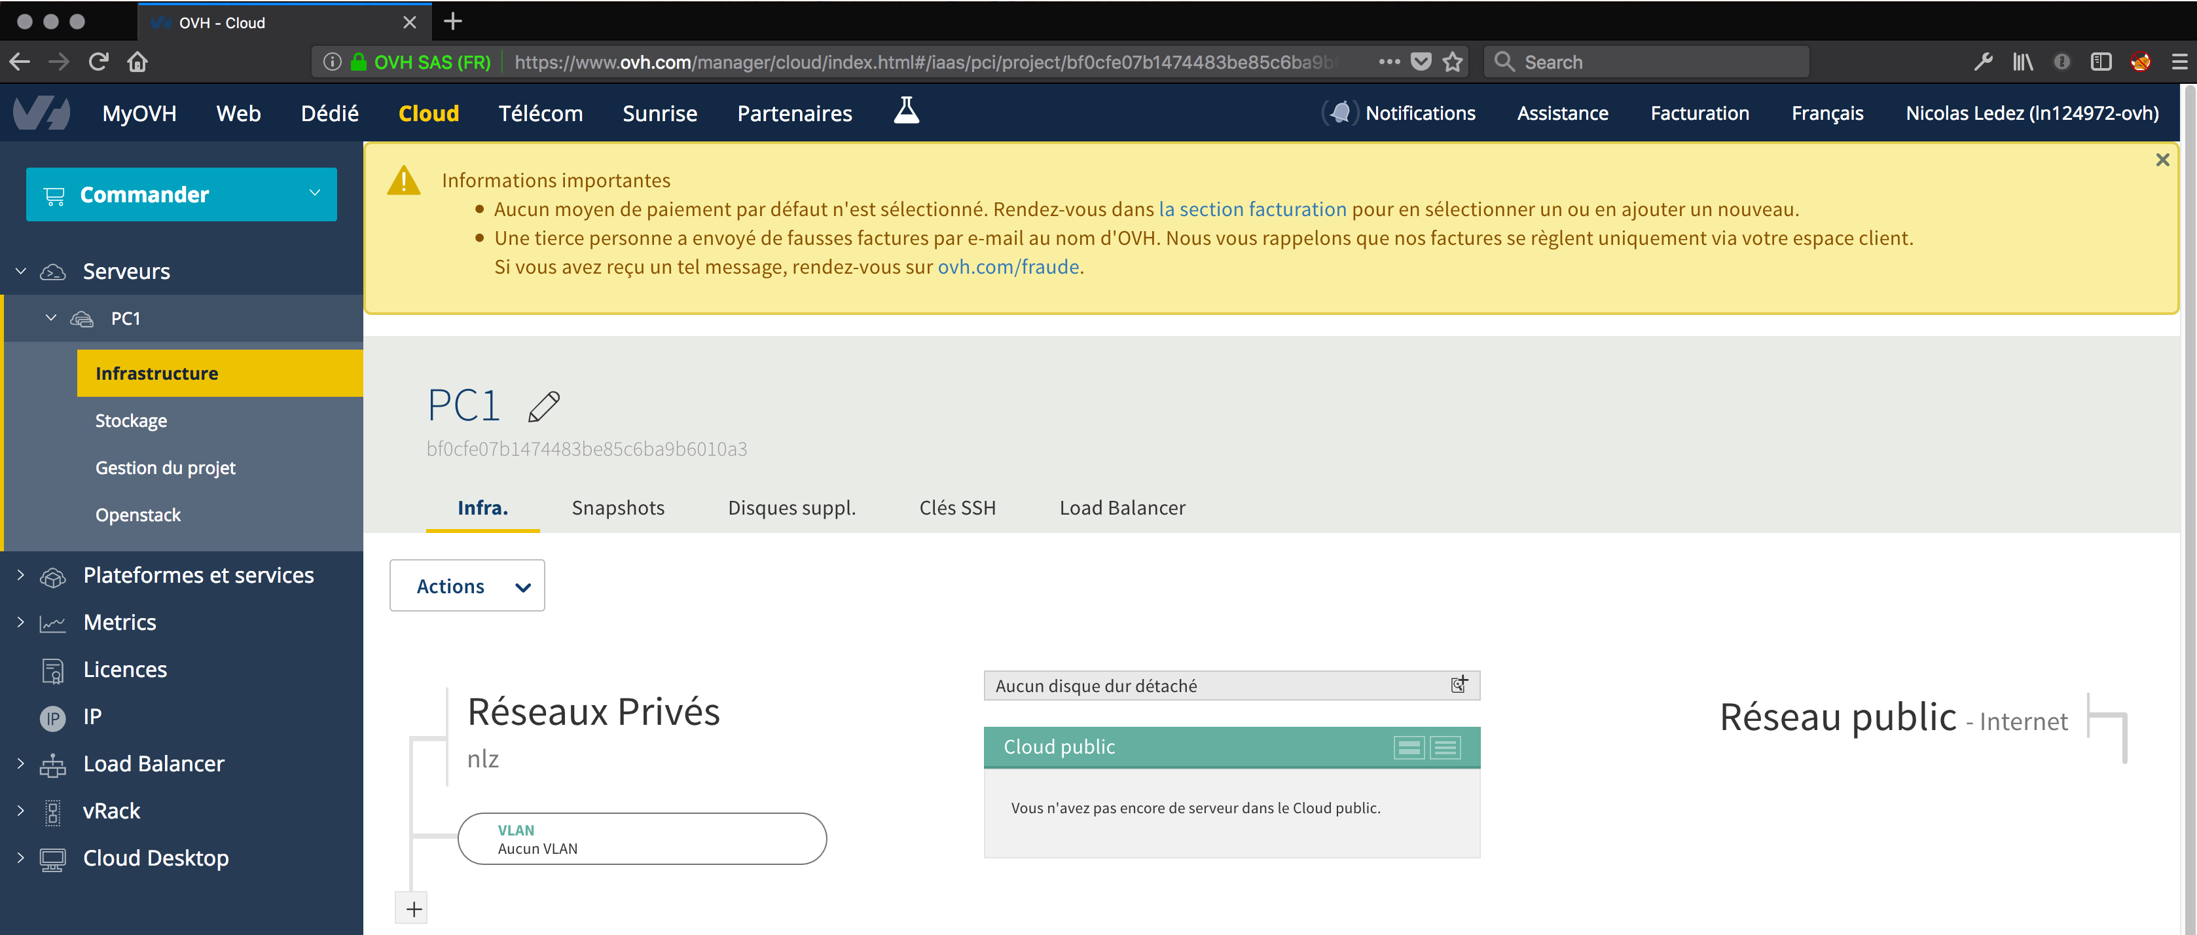2197x935 pixels.
Task: Click the red extension icon in browser toolbar
Action: pyautogui.click(x=2140, y=62)
